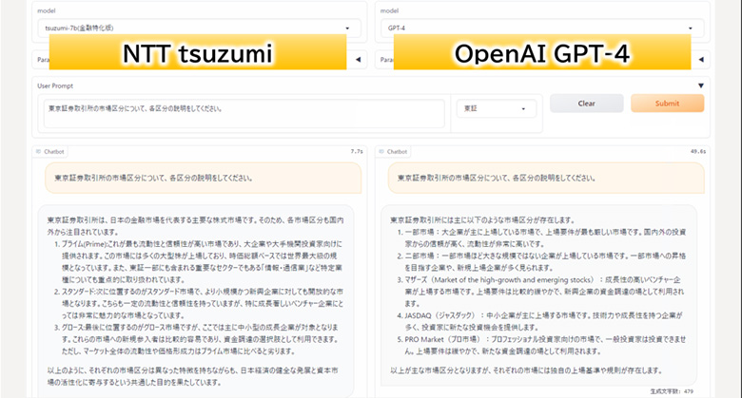Select the user question bubble in left chatbot
Image resolution: width=742 pixels, height=398 pixels.
[202, 178]
